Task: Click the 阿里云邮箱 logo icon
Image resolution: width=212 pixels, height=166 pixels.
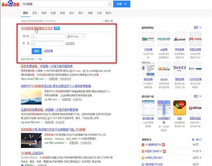Action: pos(195,39)
